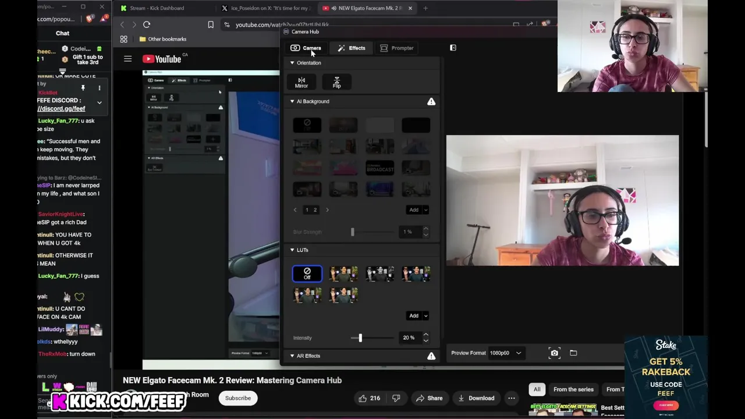Image resolution: width=745 pixels, height=419 pixels.
Task: Click the Intensity 20 % value field
Action: (410, 338)
